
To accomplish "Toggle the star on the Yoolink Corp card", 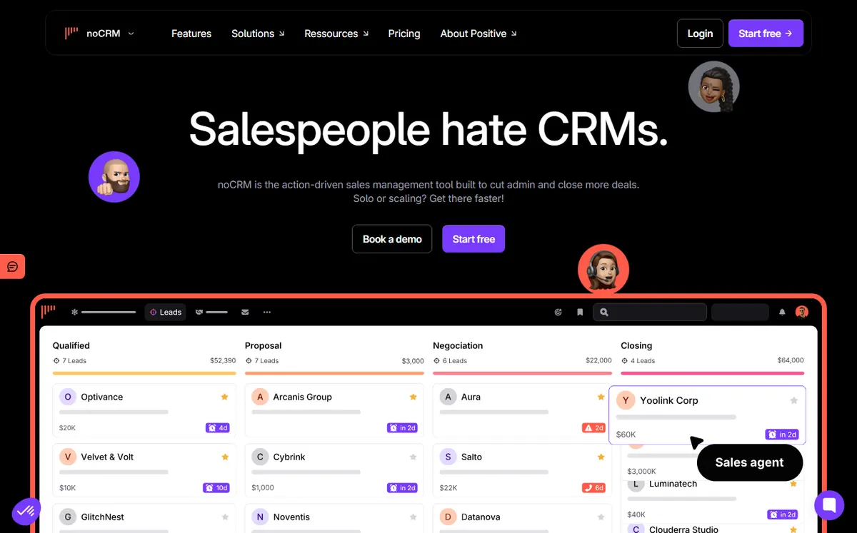I will click(x=793, y=400).
